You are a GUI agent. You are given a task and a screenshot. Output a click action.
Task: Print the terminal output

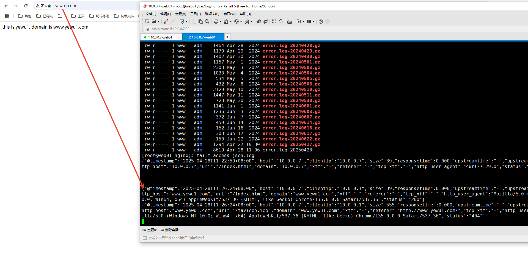(x=216, y=21)
